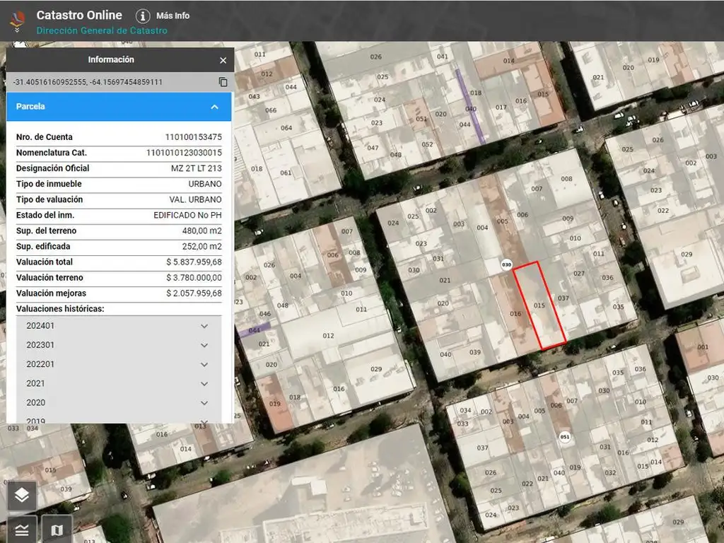The height and width of the screenshot is (543, 724).
Task: Click the Catastro Online logo icon
Action: [17, 19]
